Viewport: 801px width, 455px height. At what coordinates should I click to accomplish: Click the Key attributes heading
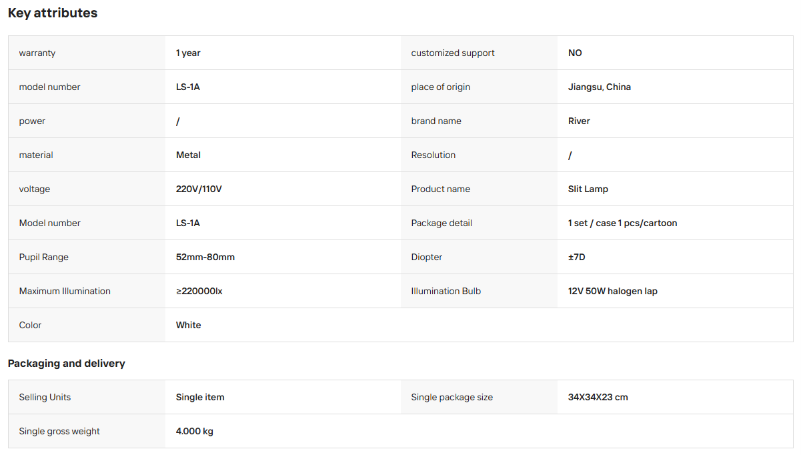53,13
